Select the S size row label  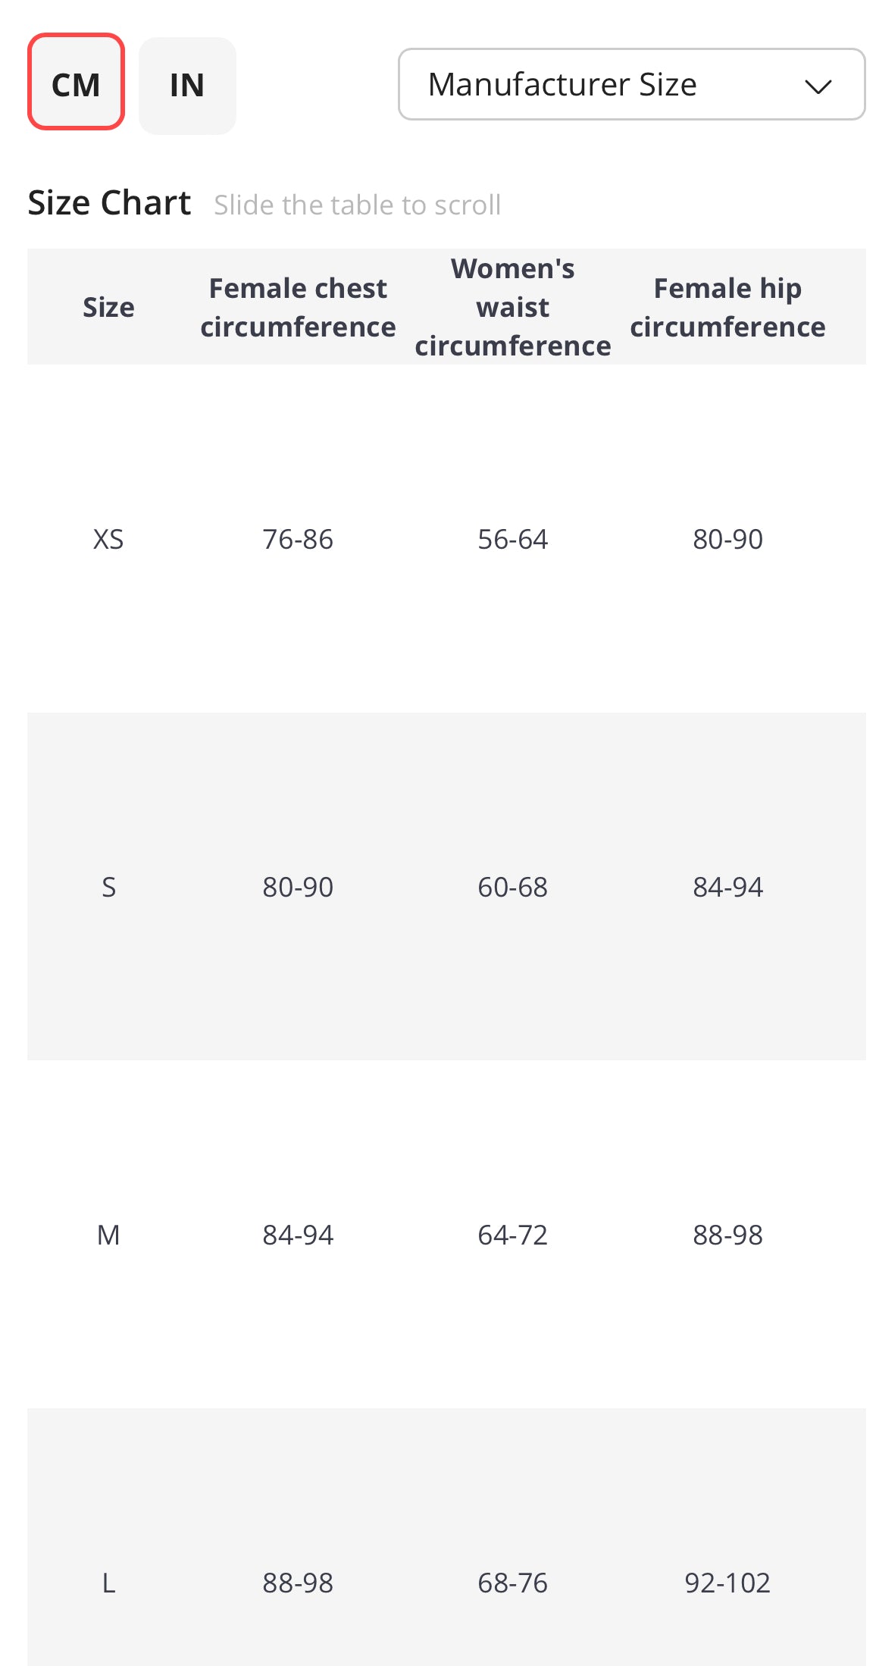[x=108, y=887]
